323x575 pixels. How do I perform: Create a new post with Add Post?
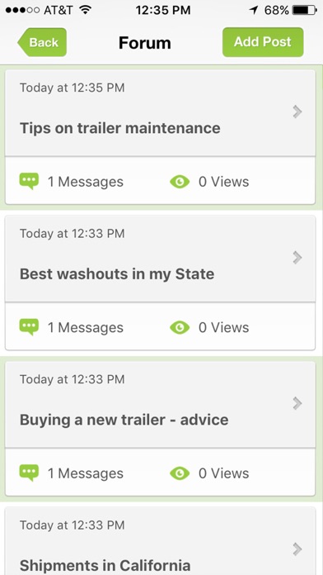pyautogui.click(x=263, y=42)
